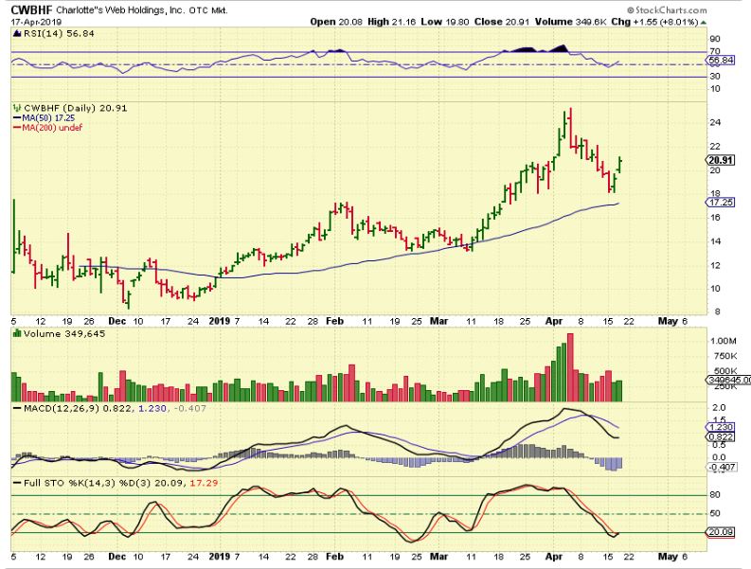Viewport: 751px width, 569px height.
Task: Click the volume bars icon before Volume legend
Action: click(x=17, y=333)
